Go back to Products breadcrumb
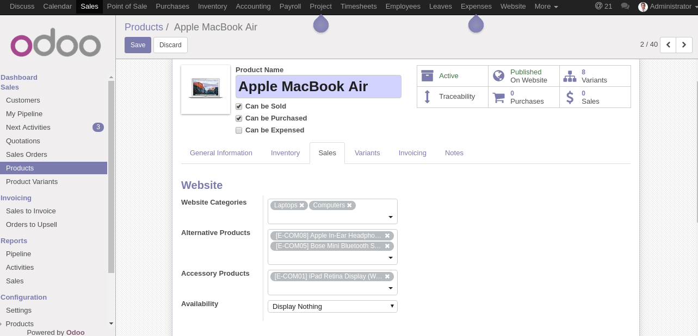The width and height of the screenshot is (698, 336). (x=144, y=27)
